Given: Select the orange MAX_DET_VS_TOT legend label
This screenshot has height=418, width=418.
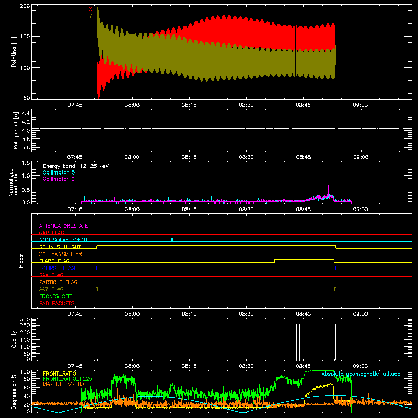Looking at the screenshot, I should tap(65, 384).
